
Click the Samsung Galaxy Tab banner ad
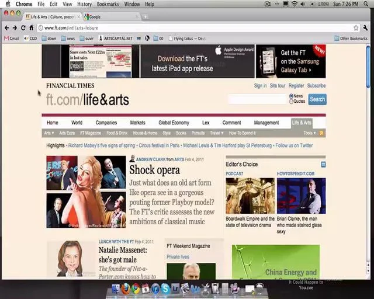click(291, 61)
